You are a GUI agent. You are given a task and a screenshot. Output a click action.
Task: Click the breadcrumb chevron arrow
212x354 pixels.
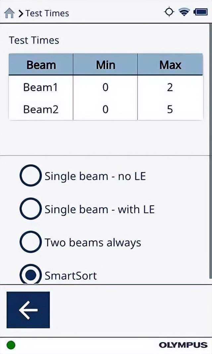tap(21, 13)
